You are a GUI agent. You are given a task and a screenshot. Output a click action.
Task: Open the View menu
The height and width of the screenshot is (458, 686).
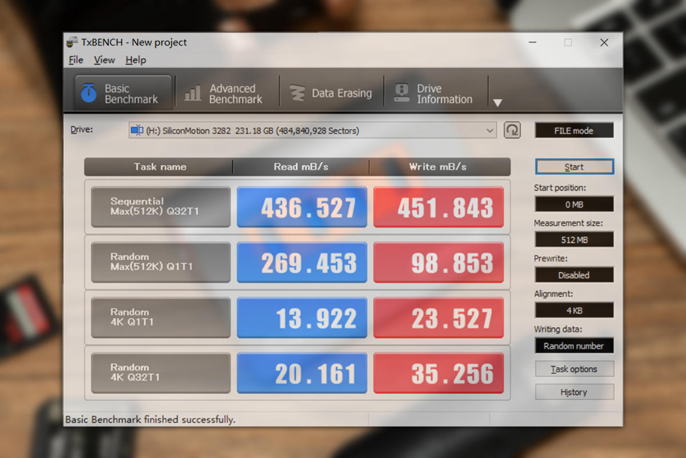pos(104,60)
